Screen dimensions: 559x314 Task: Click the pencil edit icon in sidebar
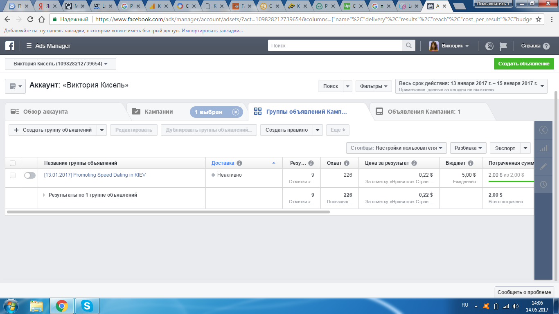(543, 166)
